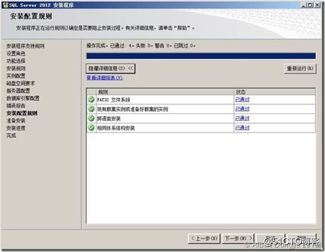Click the 操作完成 summary status text
This screenshot has width=325, height=252.
(141, 45)
